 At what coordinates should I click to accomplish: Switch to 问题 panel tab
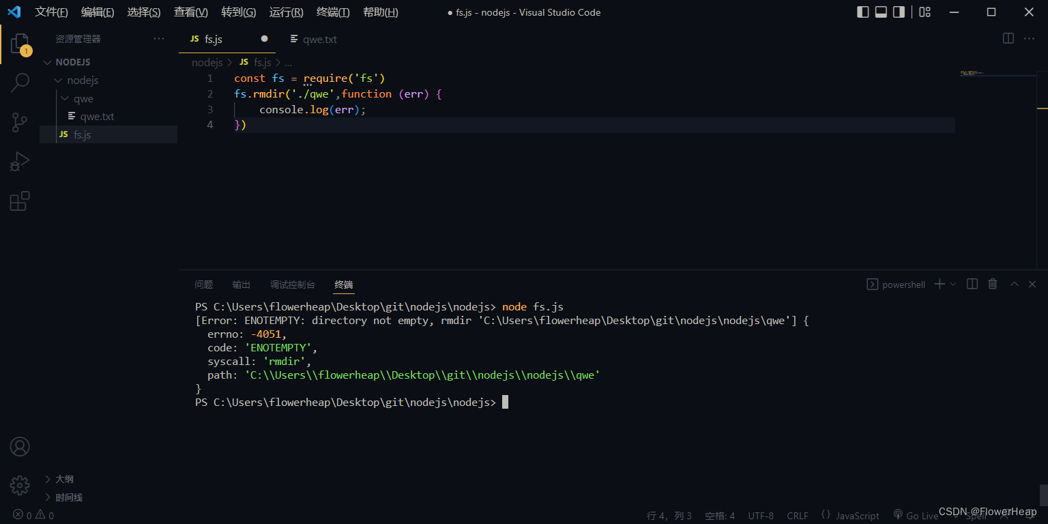[x=204, y=285]
